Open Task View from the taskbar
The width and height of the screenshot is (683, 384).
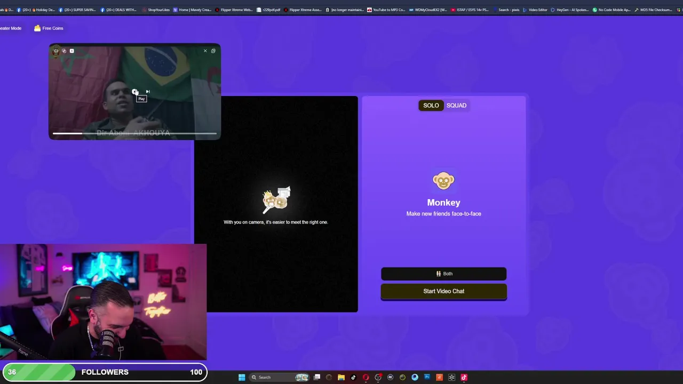point(317,378)
